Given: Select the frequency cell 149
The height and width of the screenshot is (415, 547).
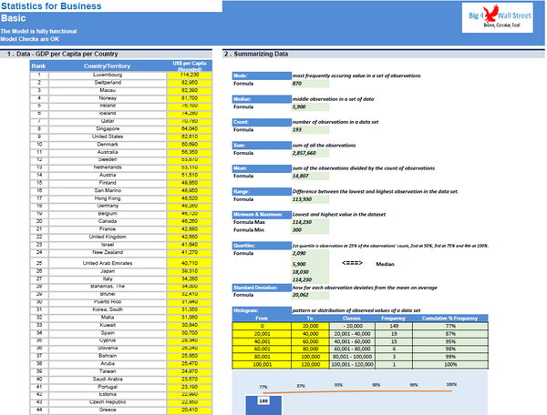Looking at the screenshot, I should pos(394,326).
